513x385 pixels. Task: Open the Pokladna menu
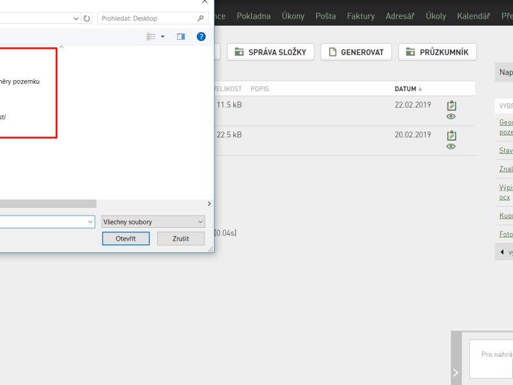point(253,15)
